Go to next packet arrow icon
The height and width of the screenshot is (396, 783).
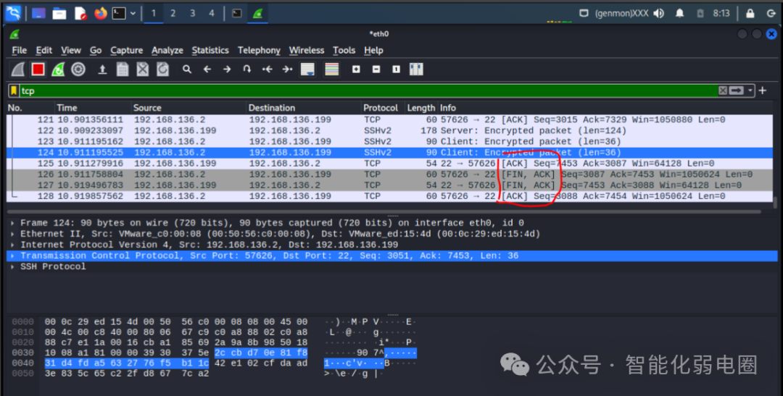227,69
